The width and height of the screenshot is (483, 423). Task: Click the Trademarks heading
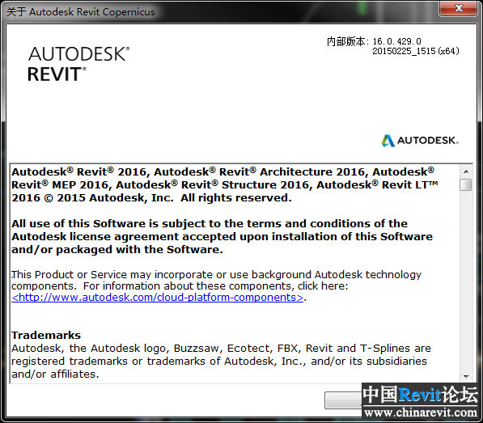pos(46,336)
